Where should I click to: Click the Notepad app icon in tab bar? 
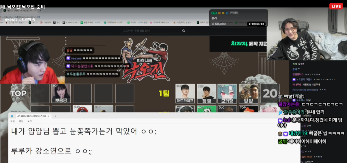pos(12,116)
